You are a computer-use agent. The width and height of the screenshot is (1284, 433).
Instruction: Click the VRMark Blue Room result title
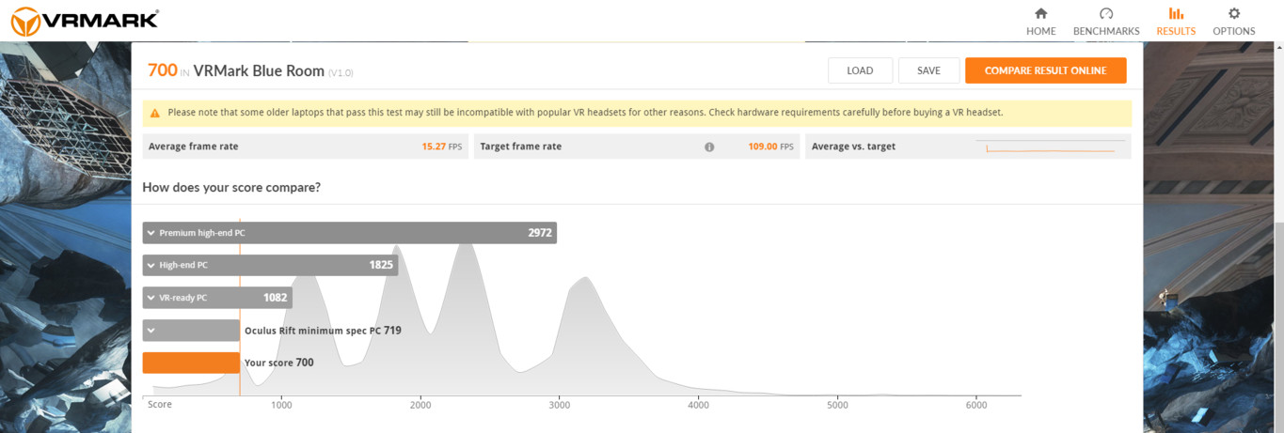pyautogui.click(x=259, y=71)
